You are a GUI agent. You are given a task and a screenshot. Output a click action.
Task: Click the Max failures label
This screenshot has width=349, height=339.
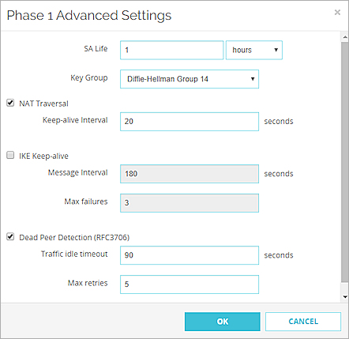(86, 202)
